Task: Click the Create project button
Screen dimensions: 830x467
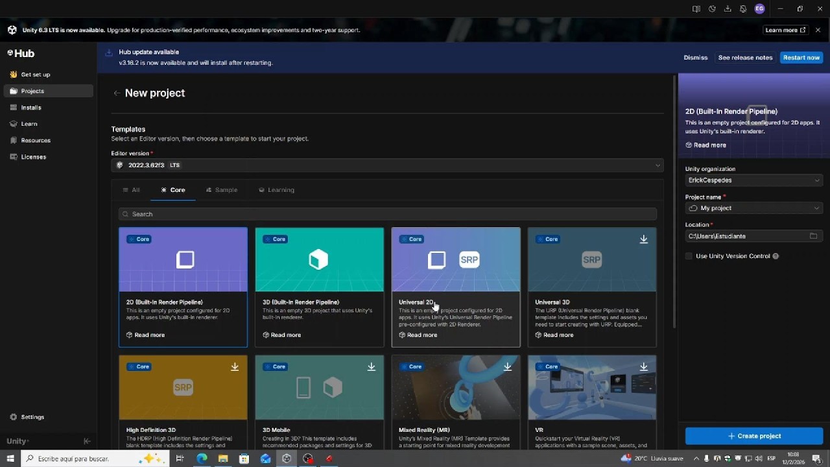Action: [x=754, y=436]
